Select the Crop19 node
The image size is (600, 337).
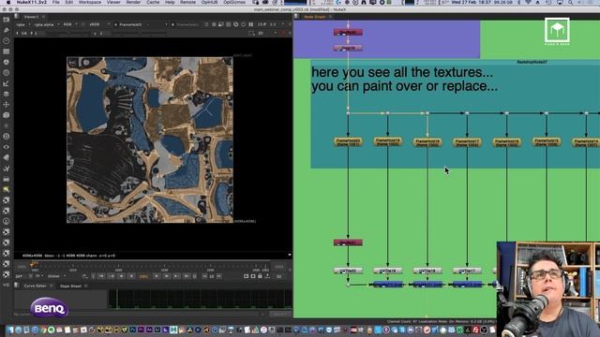tap(348, 48)
